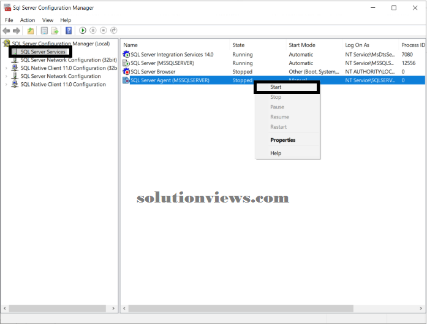Click the right pane's scroll-left arrow
Screen dimensions: 427x324
click(124, 308)
